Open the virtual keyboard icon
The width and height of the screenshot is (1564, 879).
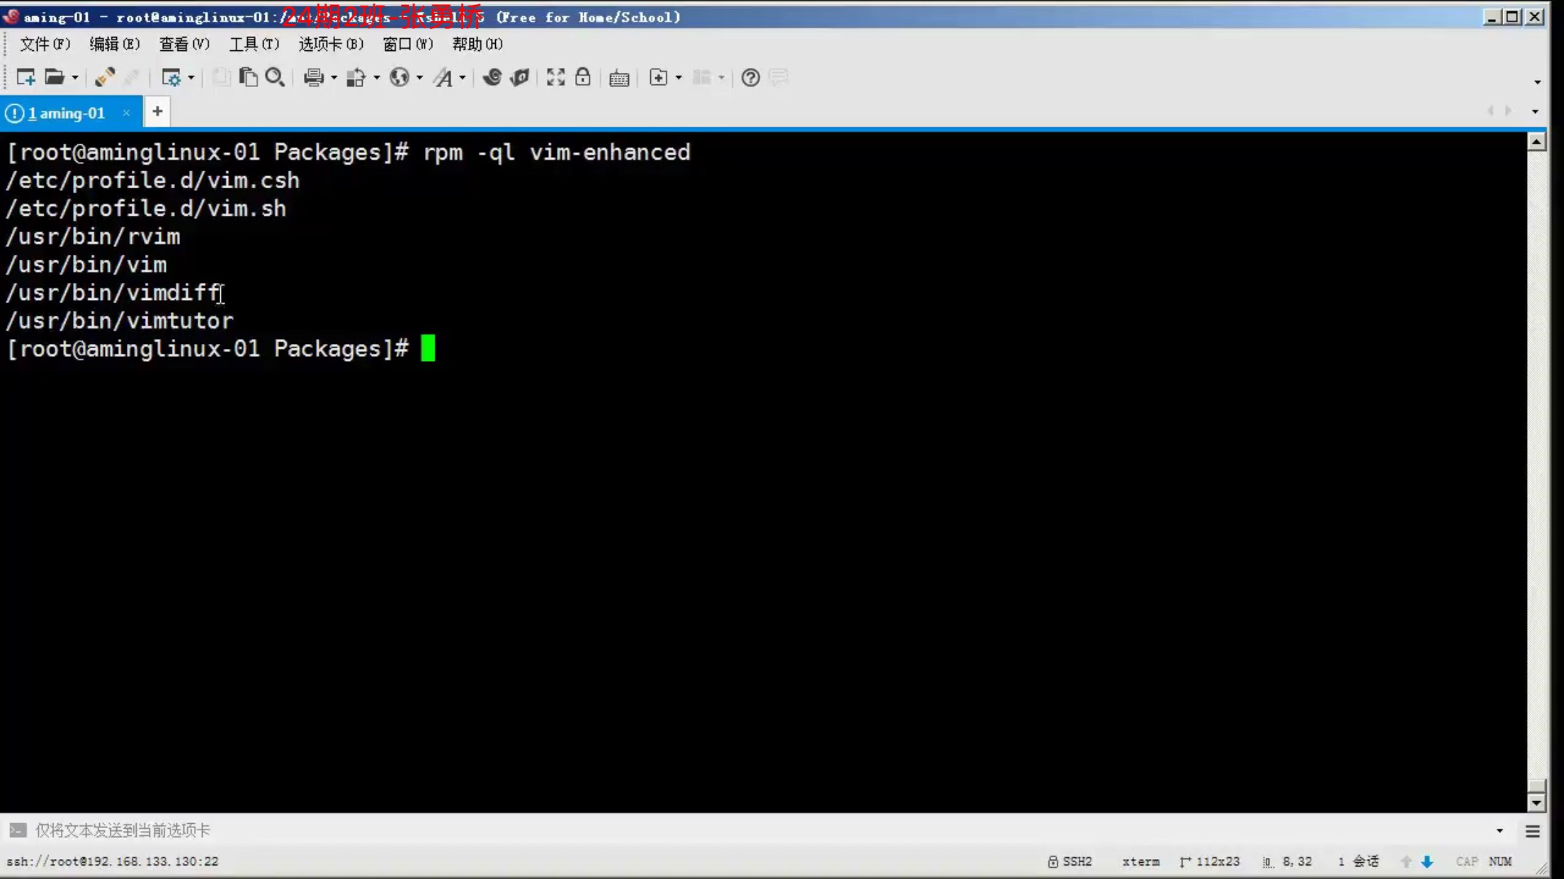click(x=619, y=77)
